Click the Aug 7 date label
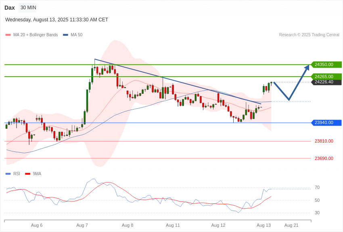The image size is (343, 232). point(82,226)
